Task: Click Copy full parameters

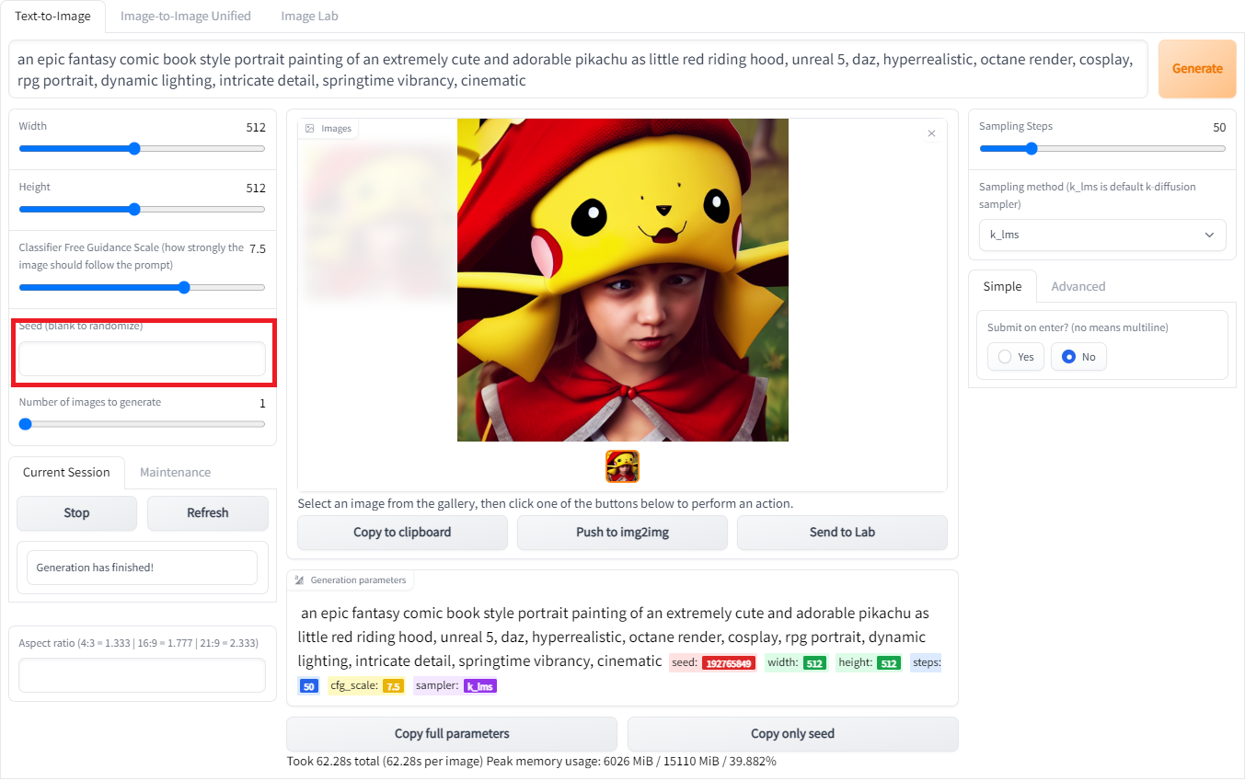Action: (x=452, y=734)
